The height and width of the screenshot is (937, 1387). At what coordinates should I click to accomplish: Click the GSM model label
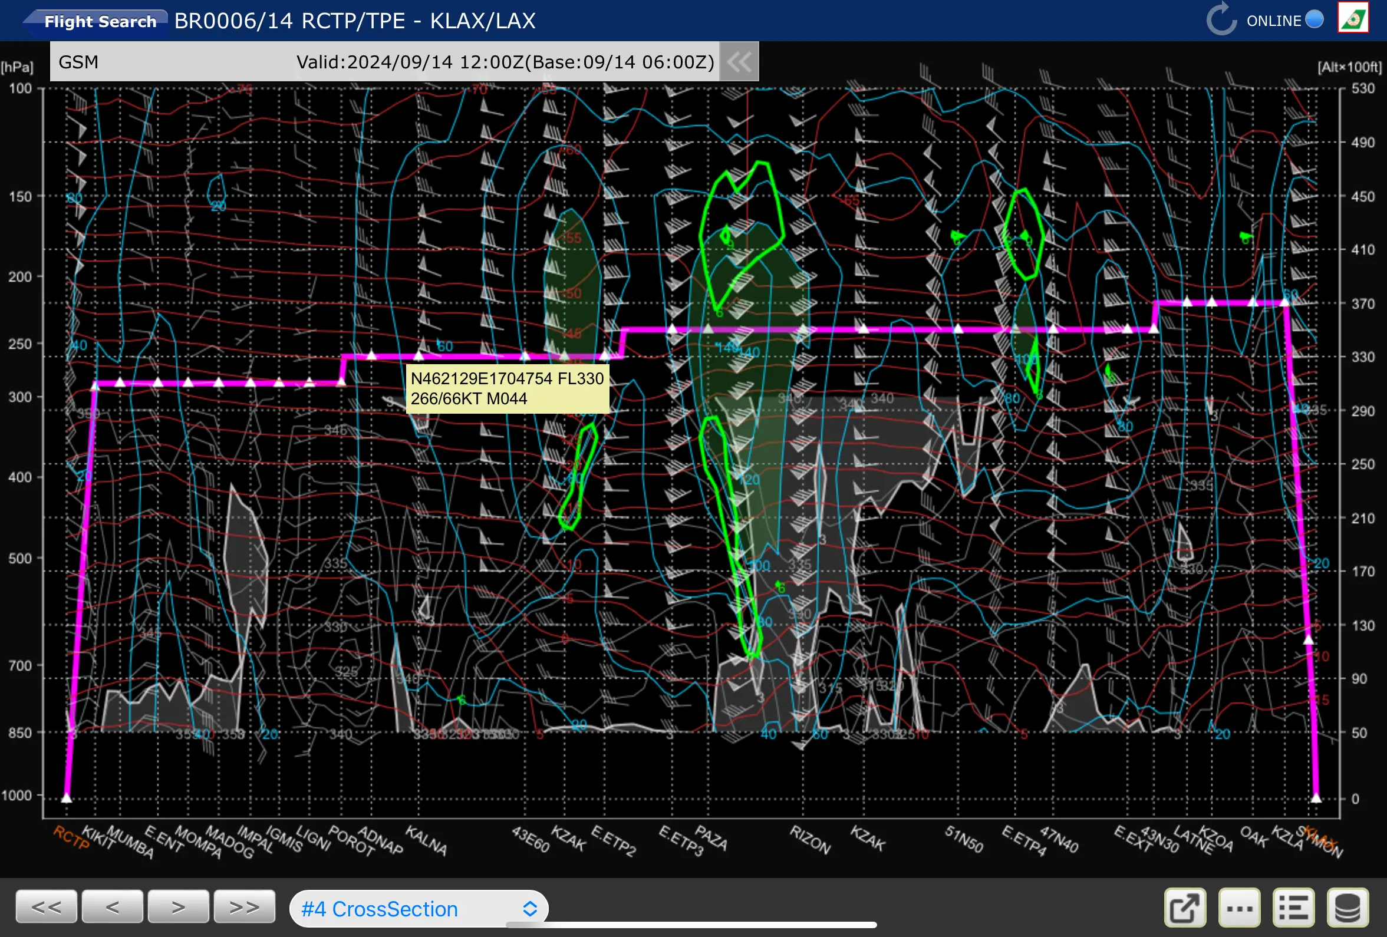coord(78,62)
